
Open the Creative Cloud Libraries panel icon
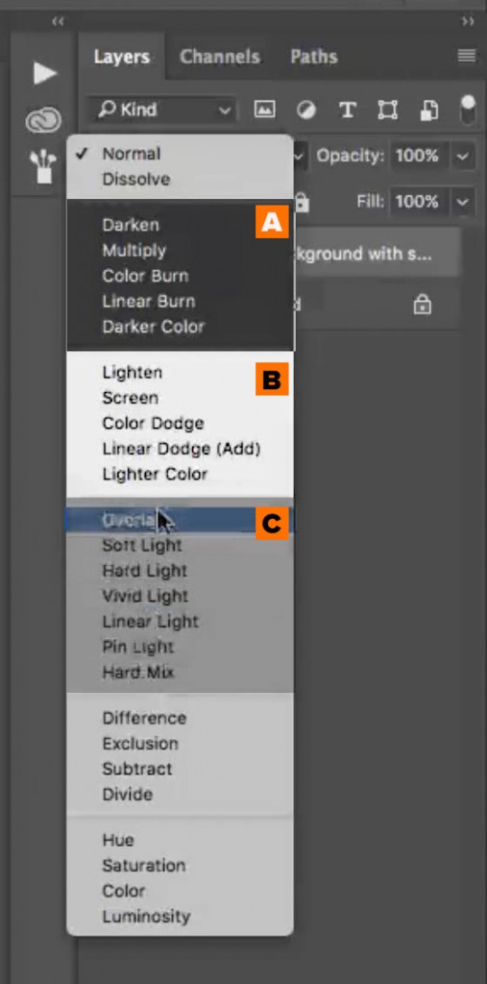tap(43, 120)
